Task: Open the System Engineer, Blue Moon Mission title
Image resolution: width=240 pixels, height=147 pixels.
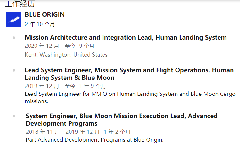Action: click(x=122, y=120)
